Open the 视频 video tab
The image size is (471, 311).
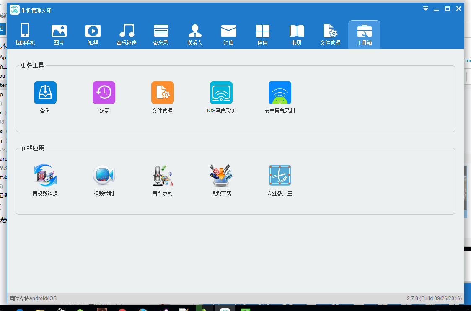tap(93, 34)
